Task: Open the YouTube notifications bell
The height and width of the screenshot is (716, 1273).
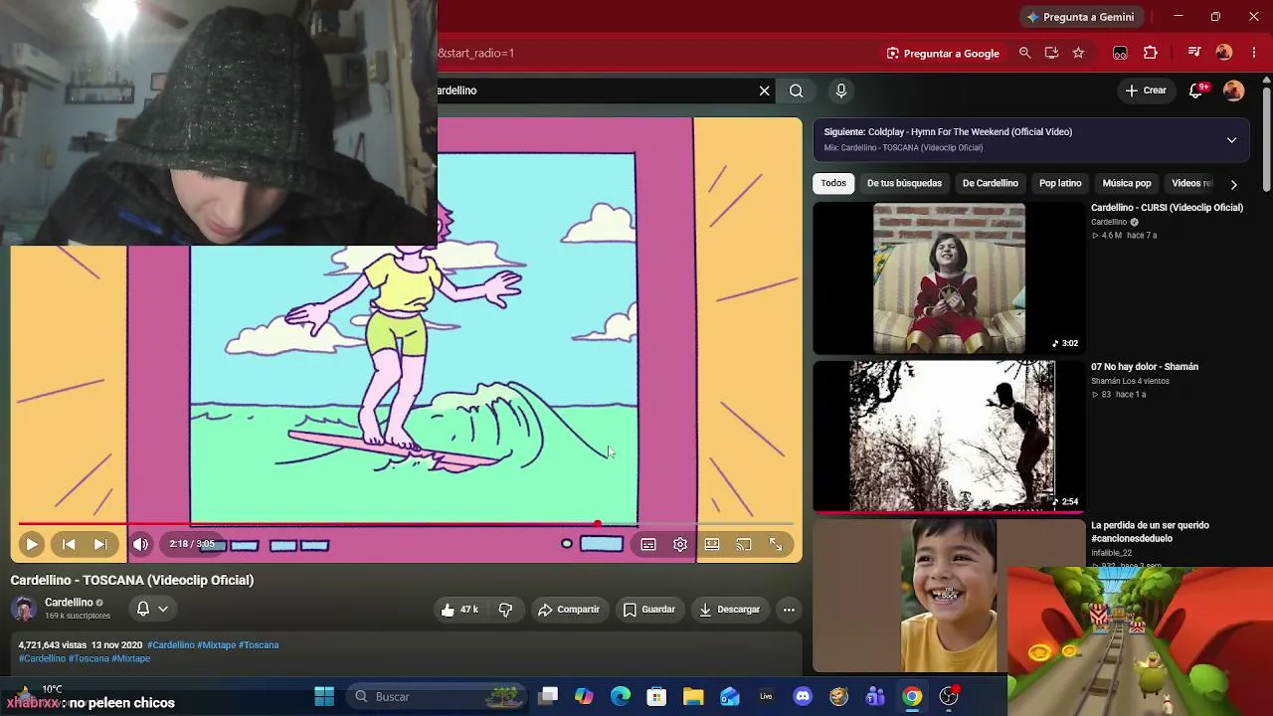Action: [1196, 90]
